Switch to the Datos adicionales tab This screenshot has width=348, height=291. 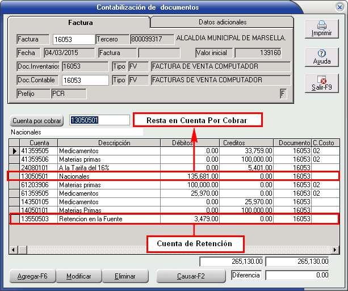pos(223,22)
